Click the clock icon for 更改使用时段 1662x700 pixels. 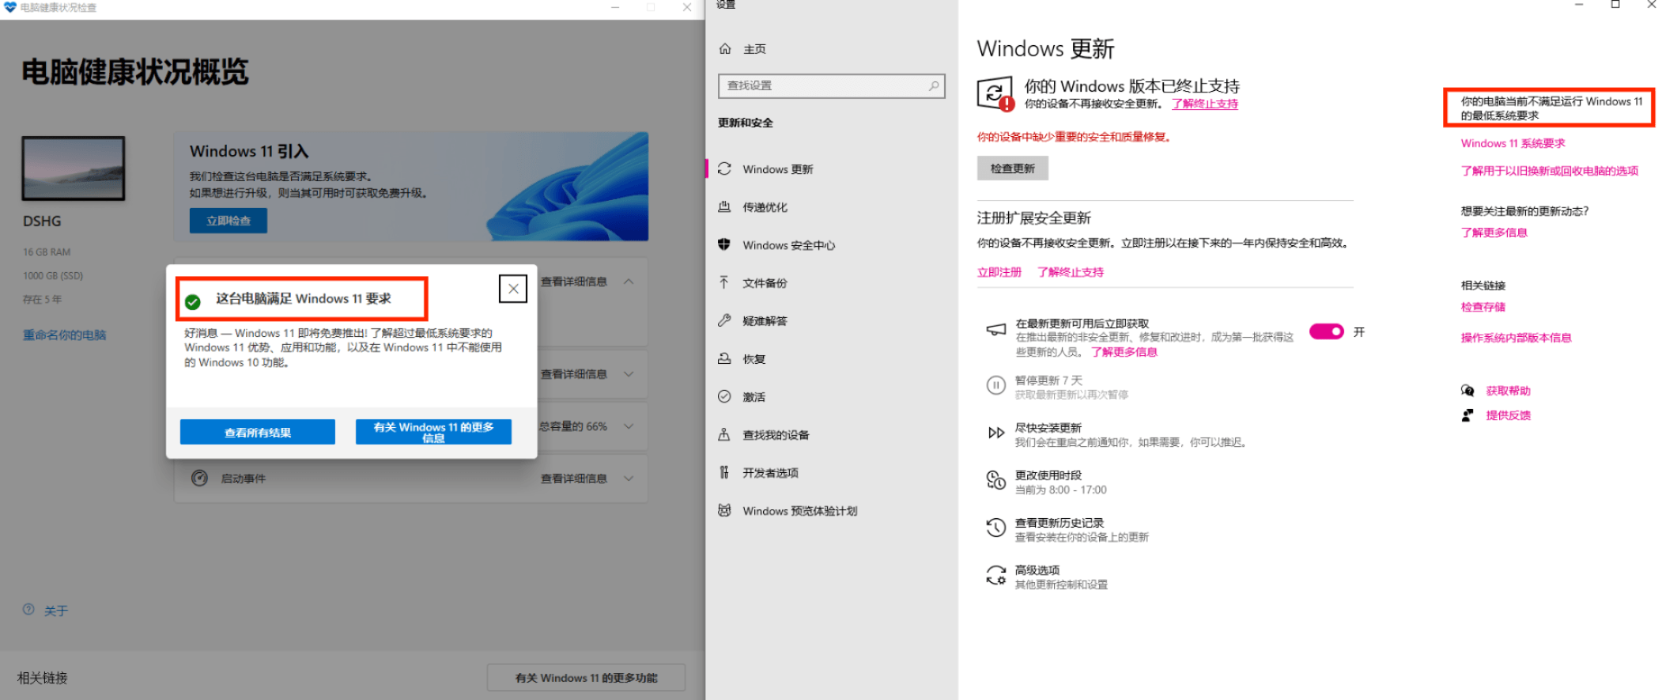(995, 479)
